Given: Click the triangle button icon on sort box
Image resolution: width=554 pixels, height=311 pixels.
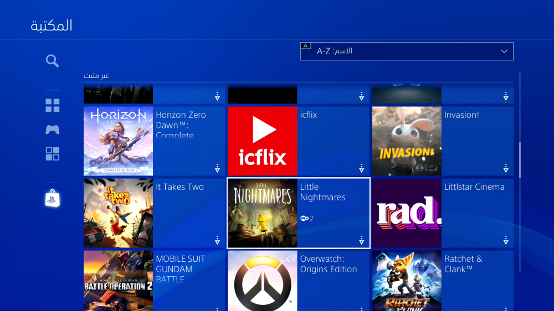Looking at the screenshot, I should (x=306, y=45).
